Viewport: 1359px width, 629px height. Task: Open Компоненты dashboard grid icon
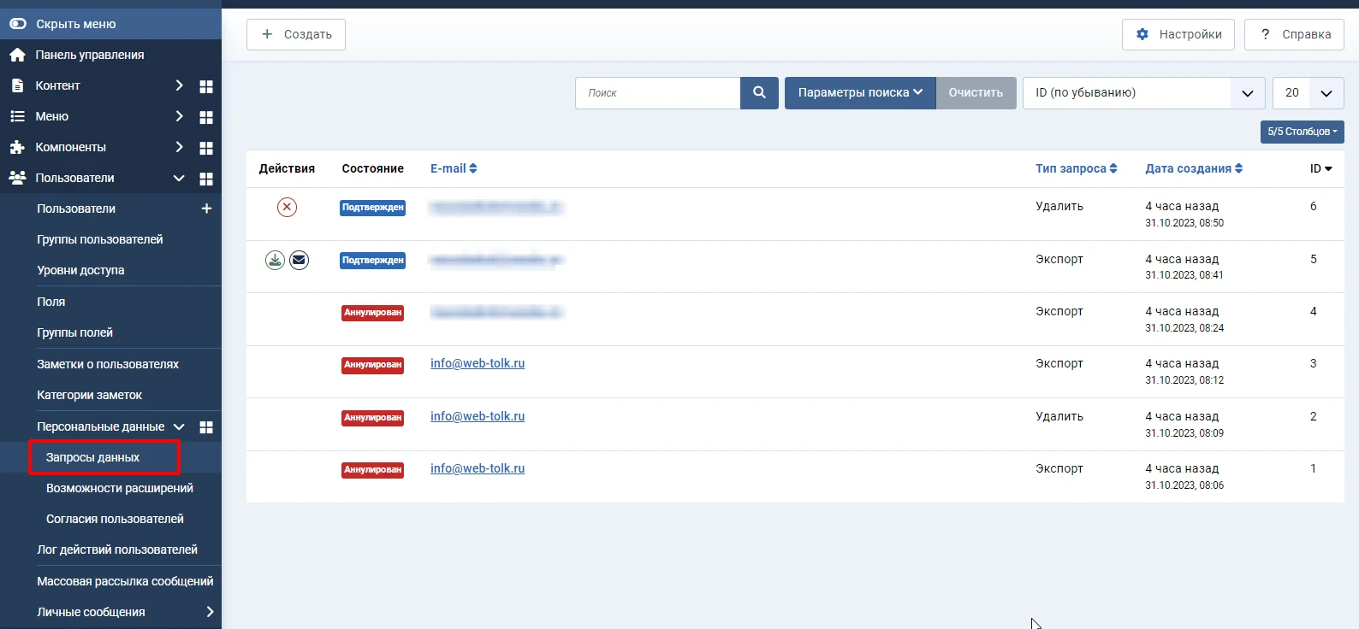[x=206, y=148]
